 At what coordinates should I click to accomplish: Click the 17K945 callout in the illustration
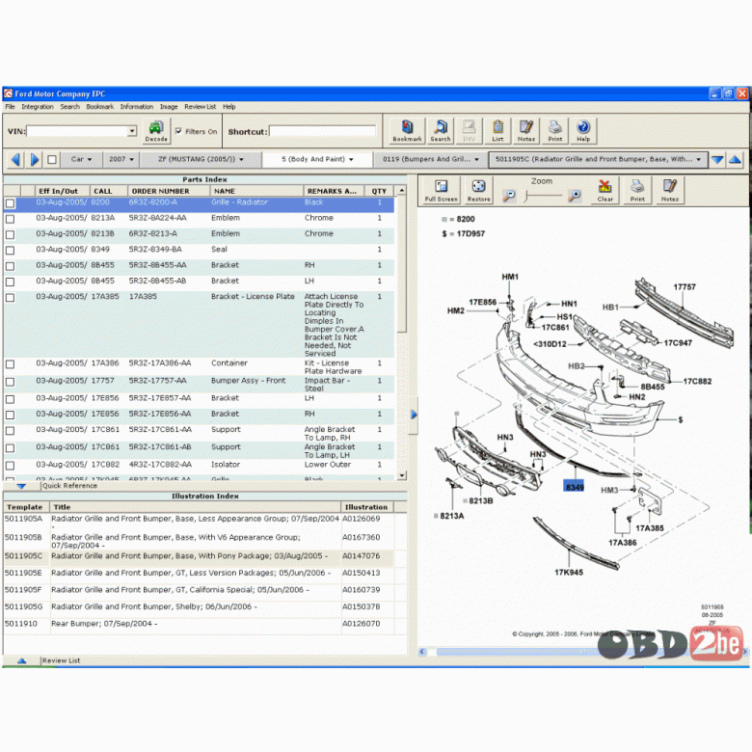tap(569, 572)
